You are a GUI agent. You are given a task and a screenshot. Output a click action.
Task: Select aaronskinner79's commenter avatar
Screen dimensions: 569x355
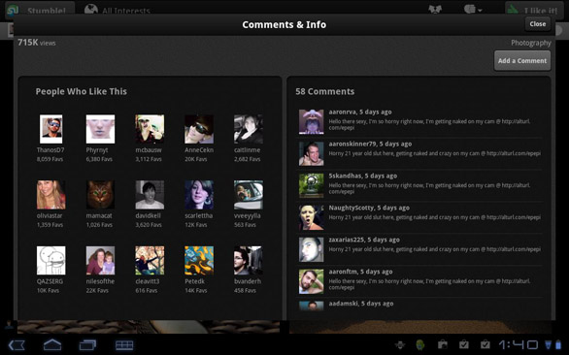(311, 154)
